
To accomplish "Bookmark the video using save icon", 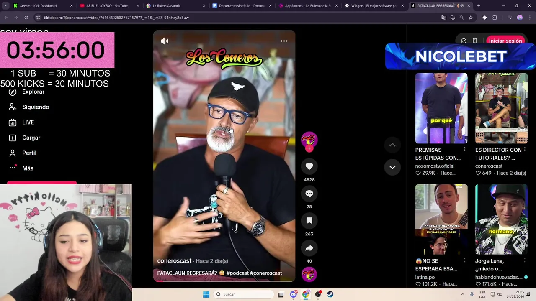I will pos(309,221).
